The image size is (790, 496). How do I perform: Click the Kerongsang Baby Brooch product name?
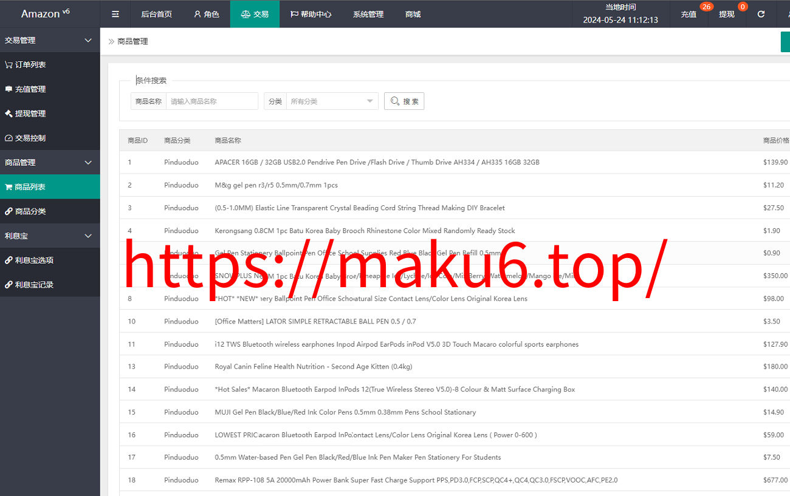click(365, 231)
